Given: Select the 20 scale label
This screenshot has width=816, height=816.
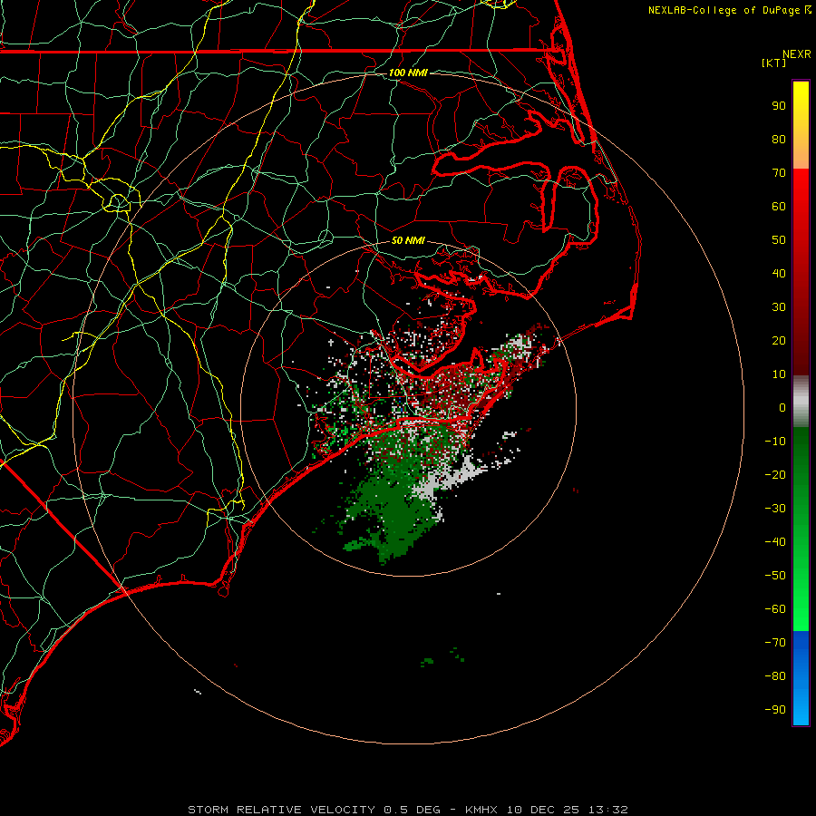Looking at the screenshot, I should pos(779,340).
